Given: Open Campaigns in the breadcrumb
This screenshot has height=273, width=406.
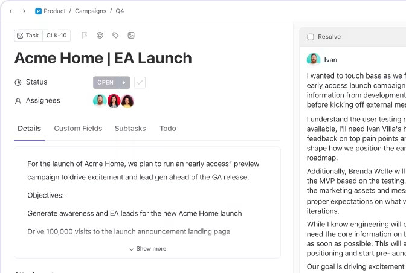Looking at the screenshot, I should click(91, 11).
